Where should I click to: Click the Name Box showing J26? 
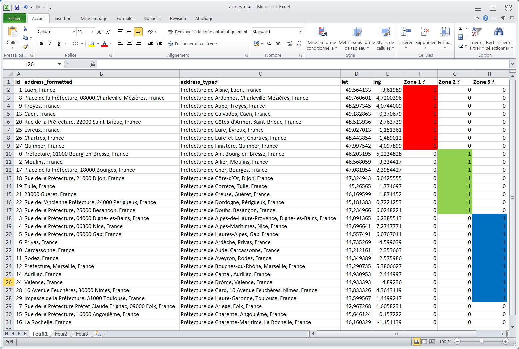[30, 64]
